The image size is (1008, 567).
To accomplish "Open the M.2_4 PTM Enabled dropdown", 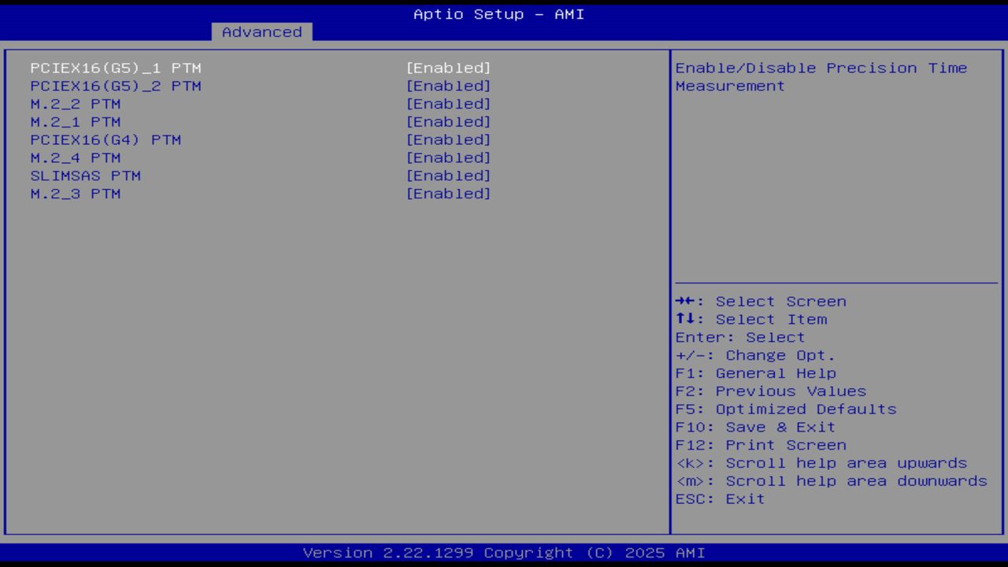I will coord(449,157).
